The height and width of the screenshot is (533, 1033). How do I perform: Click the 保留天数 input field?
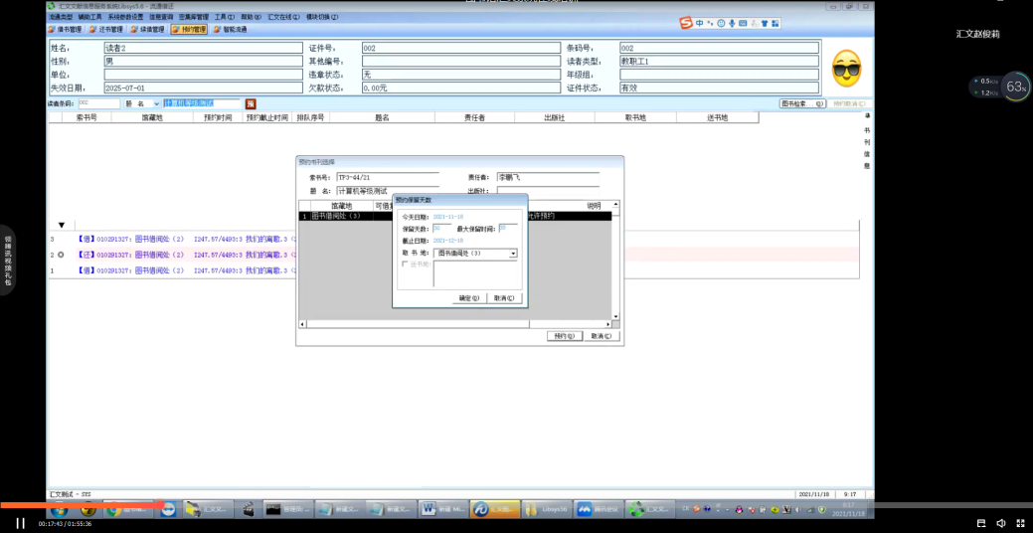point(442,228)
